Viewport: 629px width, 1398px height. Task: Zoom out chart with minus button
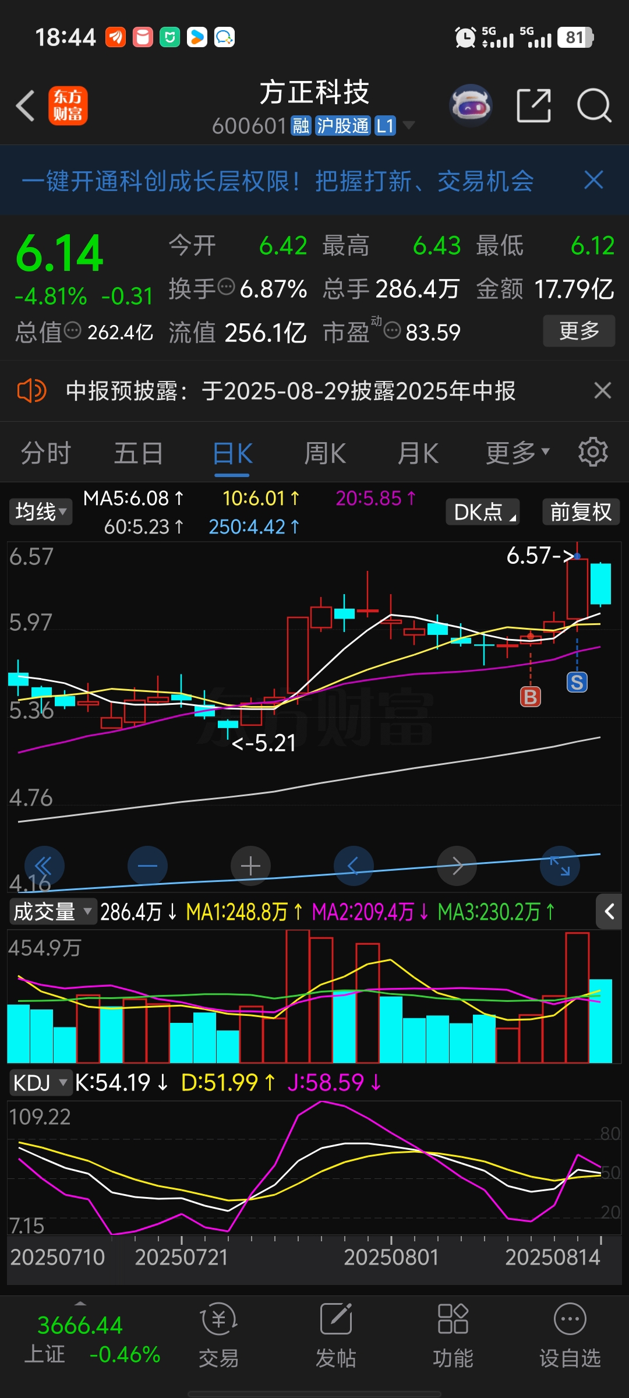147,866
